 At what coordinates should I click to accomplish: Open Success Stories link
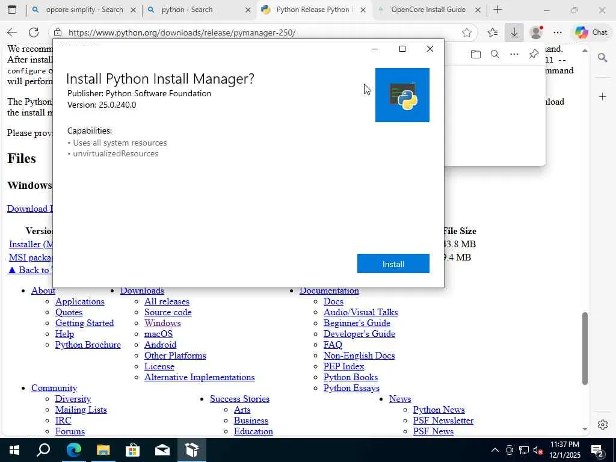[239, 399]
